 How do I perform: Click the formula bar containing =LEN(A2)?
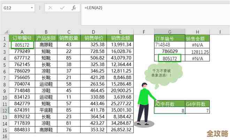point(155,14)
